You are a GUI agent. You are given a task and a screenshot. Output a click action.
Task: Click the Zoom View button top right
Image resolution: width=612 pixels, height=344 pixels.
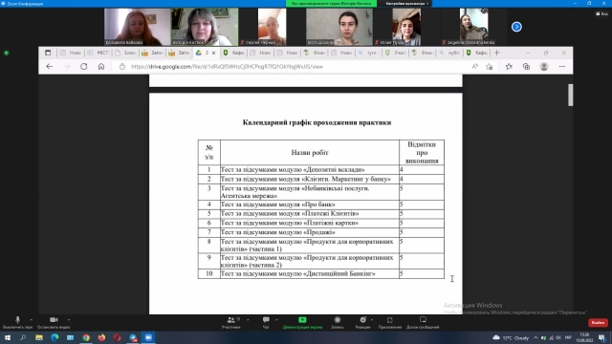[x=601, y=13]
